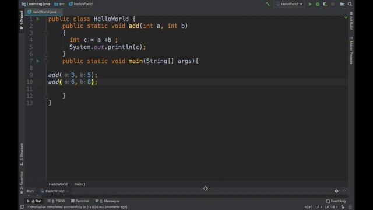Place cursor on the add method name in line 2
The height and width of the screenshot is (210, 373).
(134, 26)
